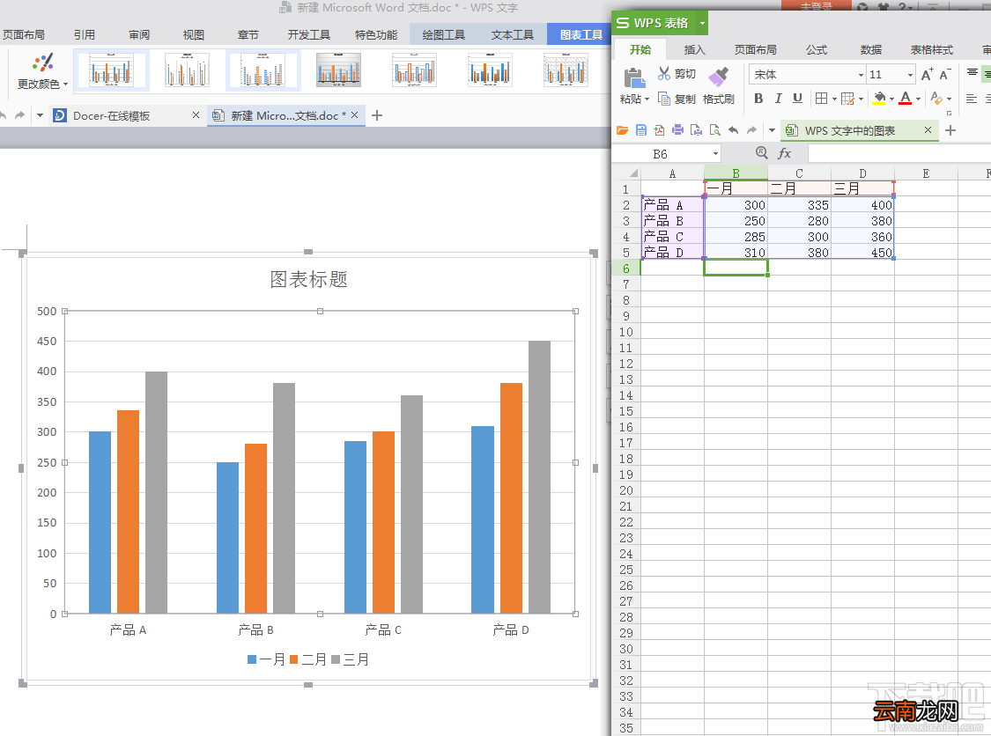Open a file with the folder icon
This screenshot has height=736, width=991.
coord(623,130)
